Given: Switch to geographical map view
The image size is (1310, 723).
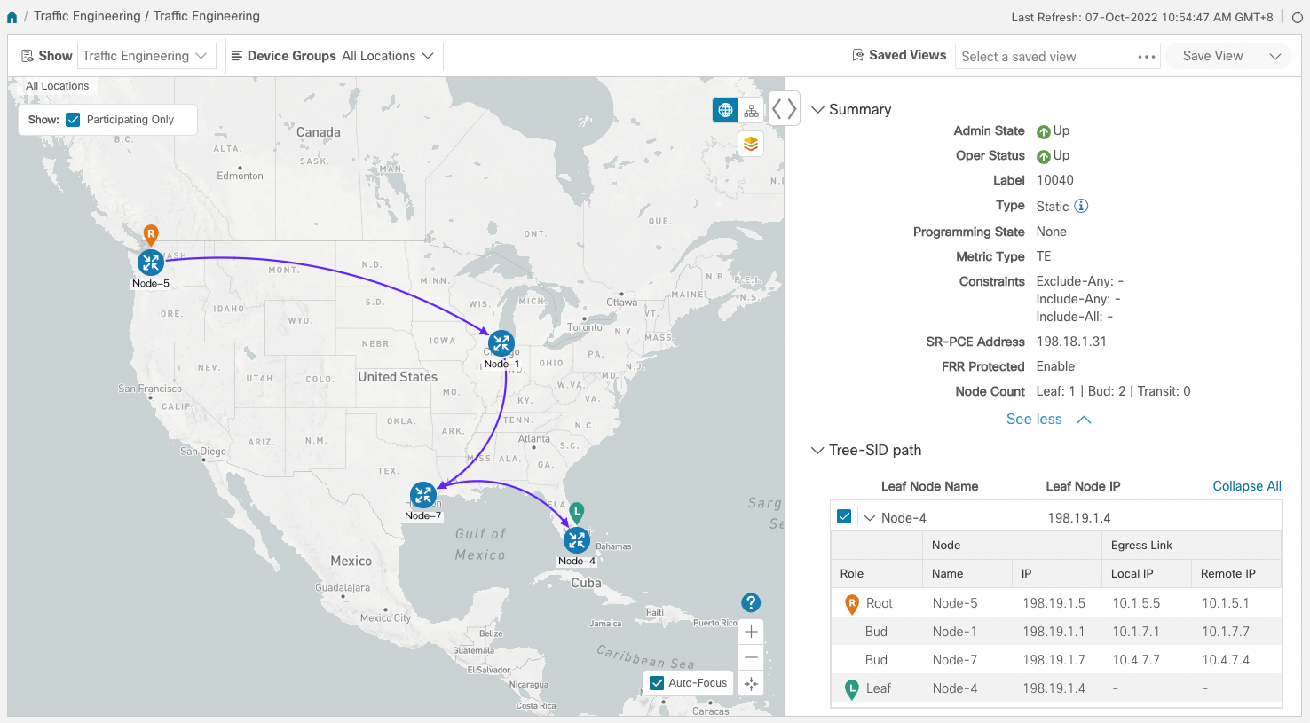Looking at the screenshot, I should pos(725,110).
